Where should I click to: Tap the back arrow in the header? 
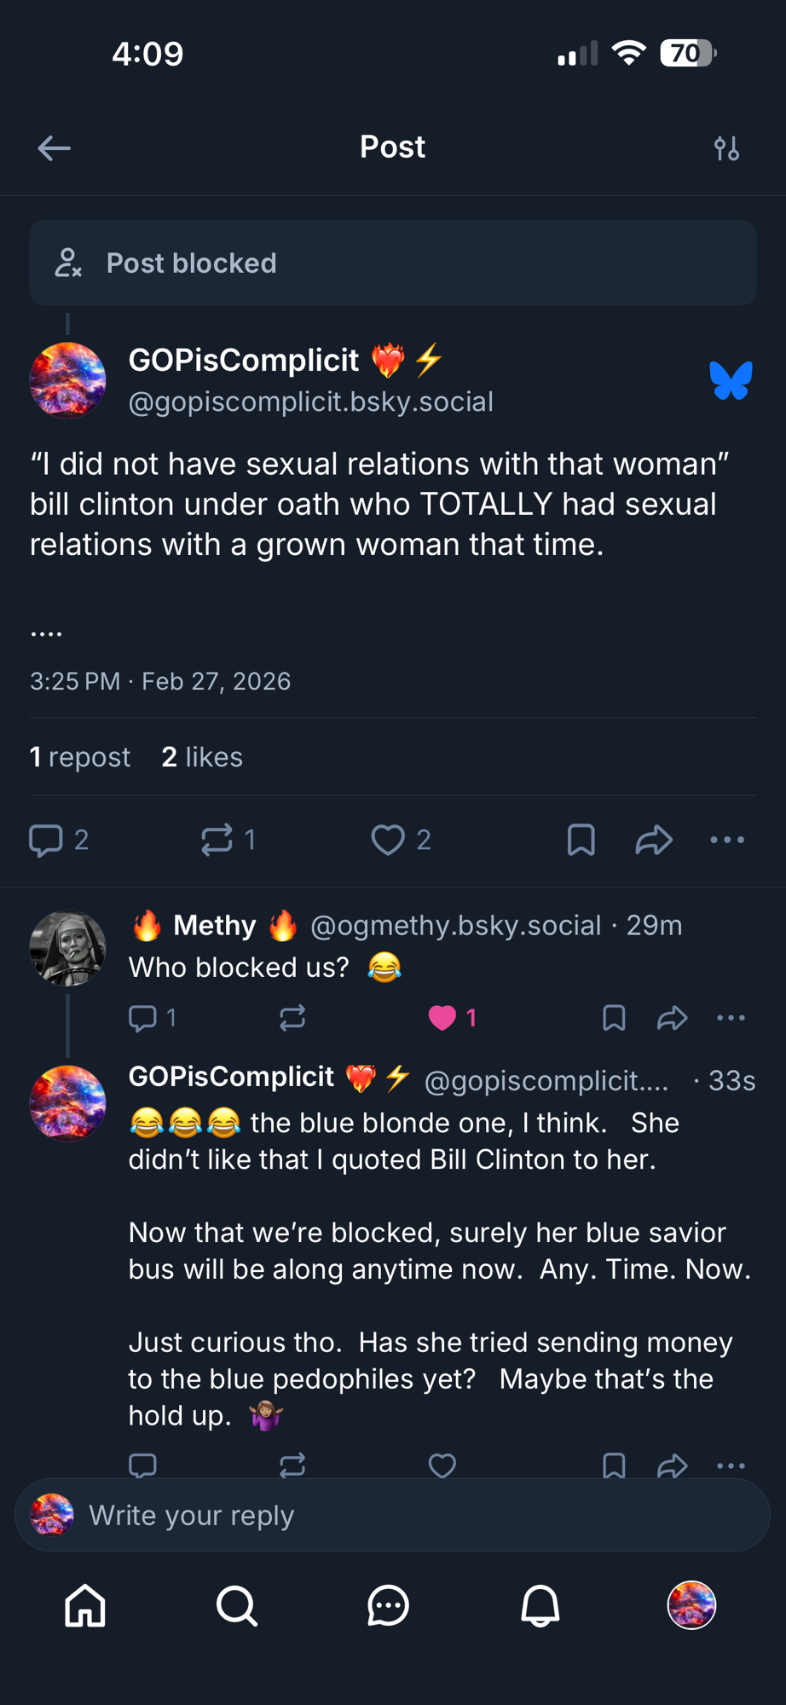click(54, 148)
